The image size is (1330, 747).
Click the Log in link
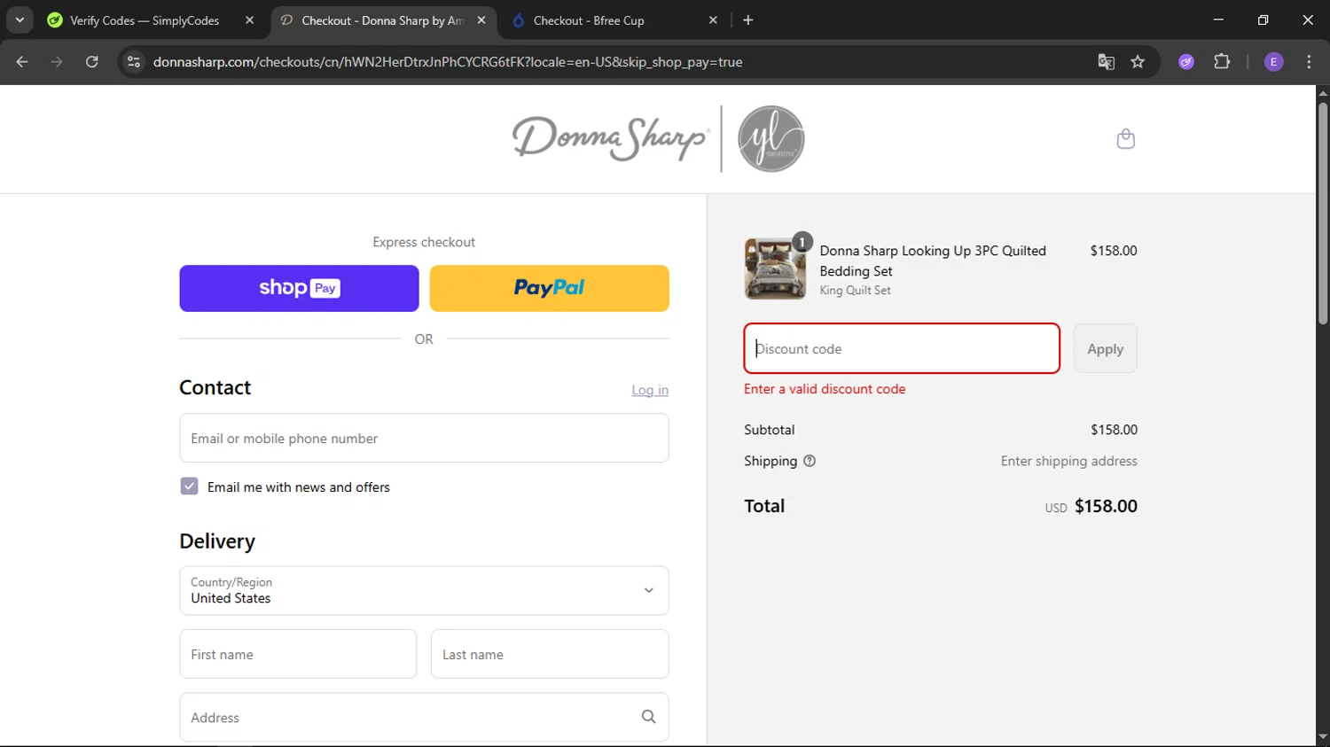(649, 390)
